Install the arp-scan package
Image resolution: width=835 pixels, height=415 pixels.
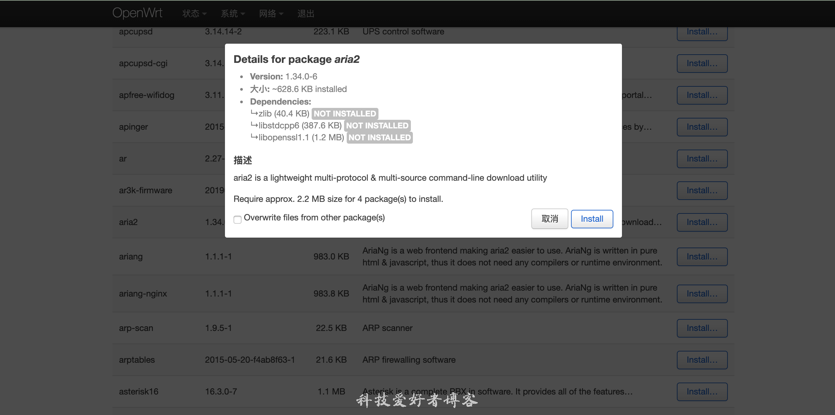coord(702,328)
